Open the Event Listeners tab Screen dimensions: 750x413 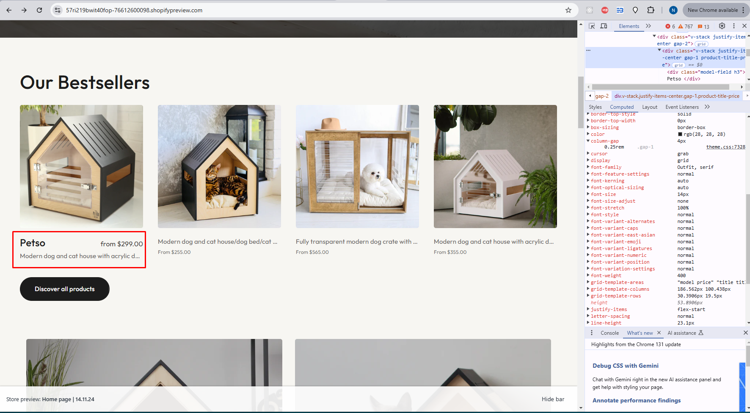point(682,107)
